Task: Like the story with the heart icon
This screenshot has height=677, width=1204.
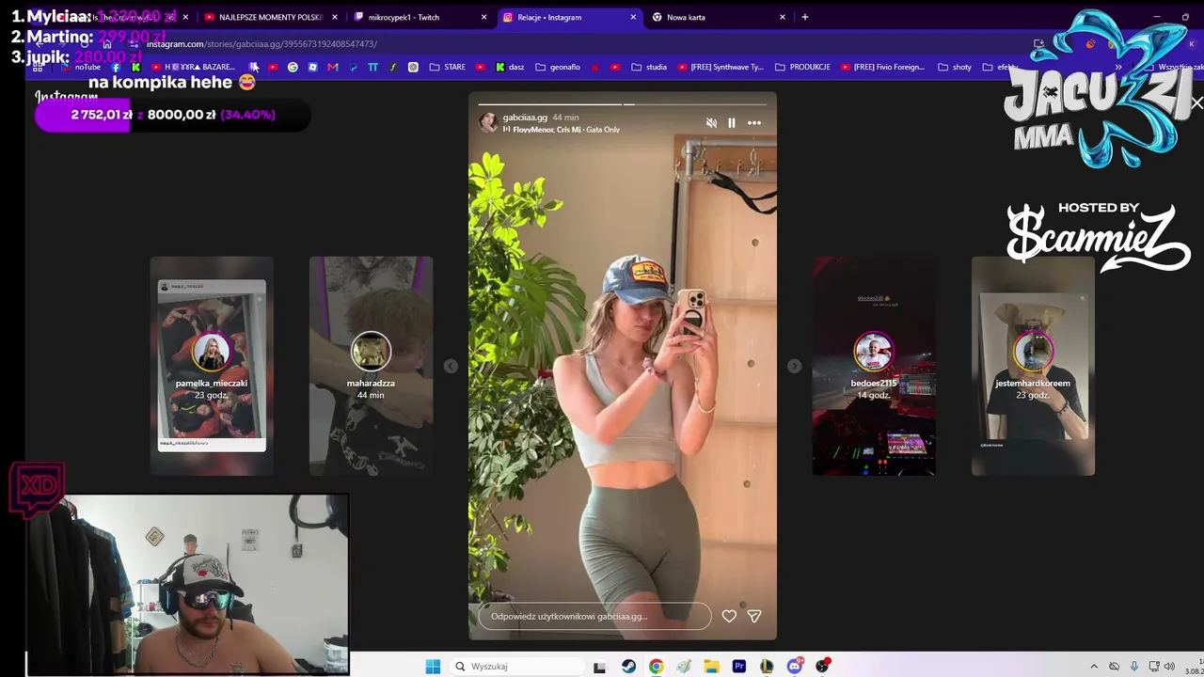Action: click(729, 616)
